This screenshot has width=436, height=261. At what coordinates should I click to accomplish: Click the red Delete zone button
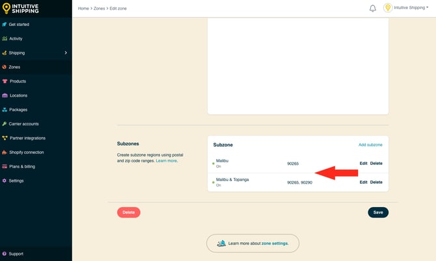click(128, 212)
